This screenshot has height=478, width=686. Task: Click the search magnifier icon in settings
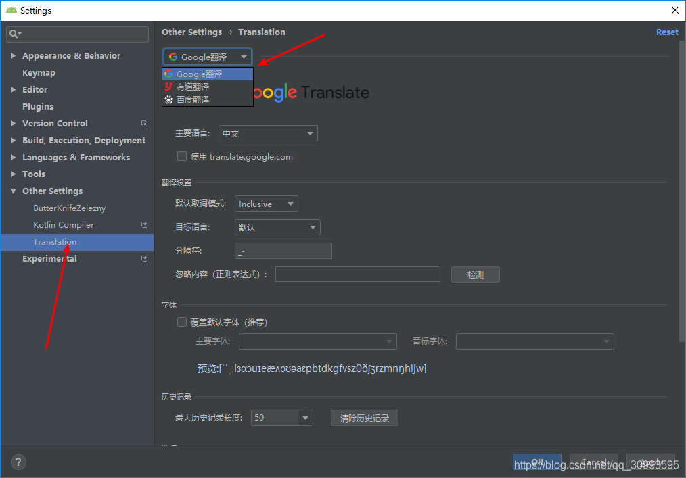click(x=14, y=34)
